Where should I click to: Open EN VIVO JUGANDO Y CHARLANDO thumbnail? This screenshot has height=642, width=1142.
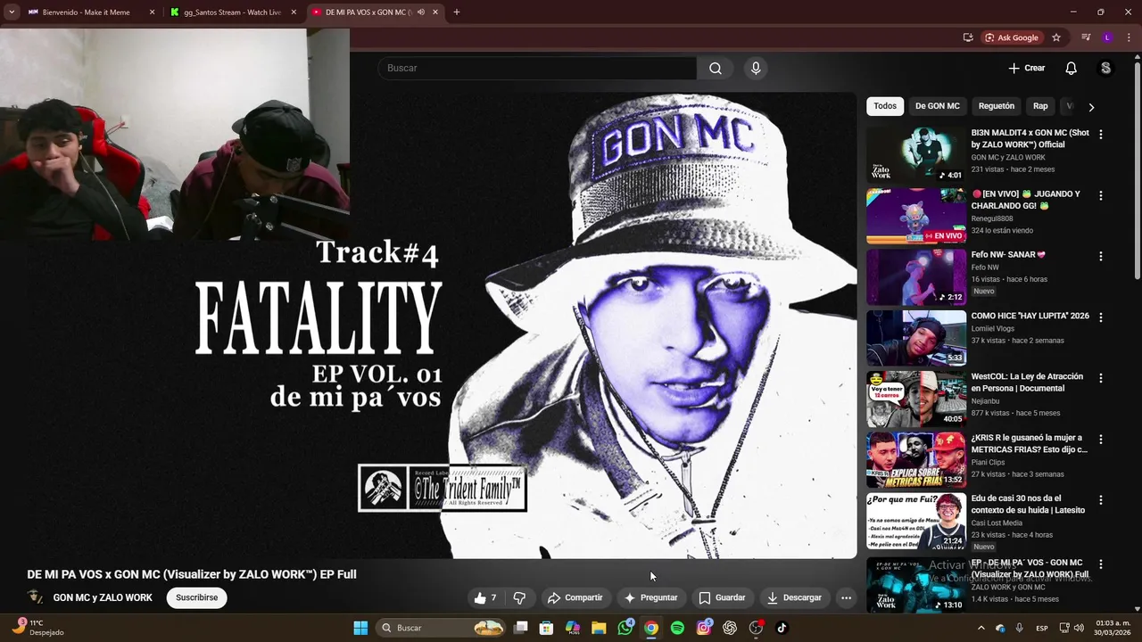(x=916, y=215)
